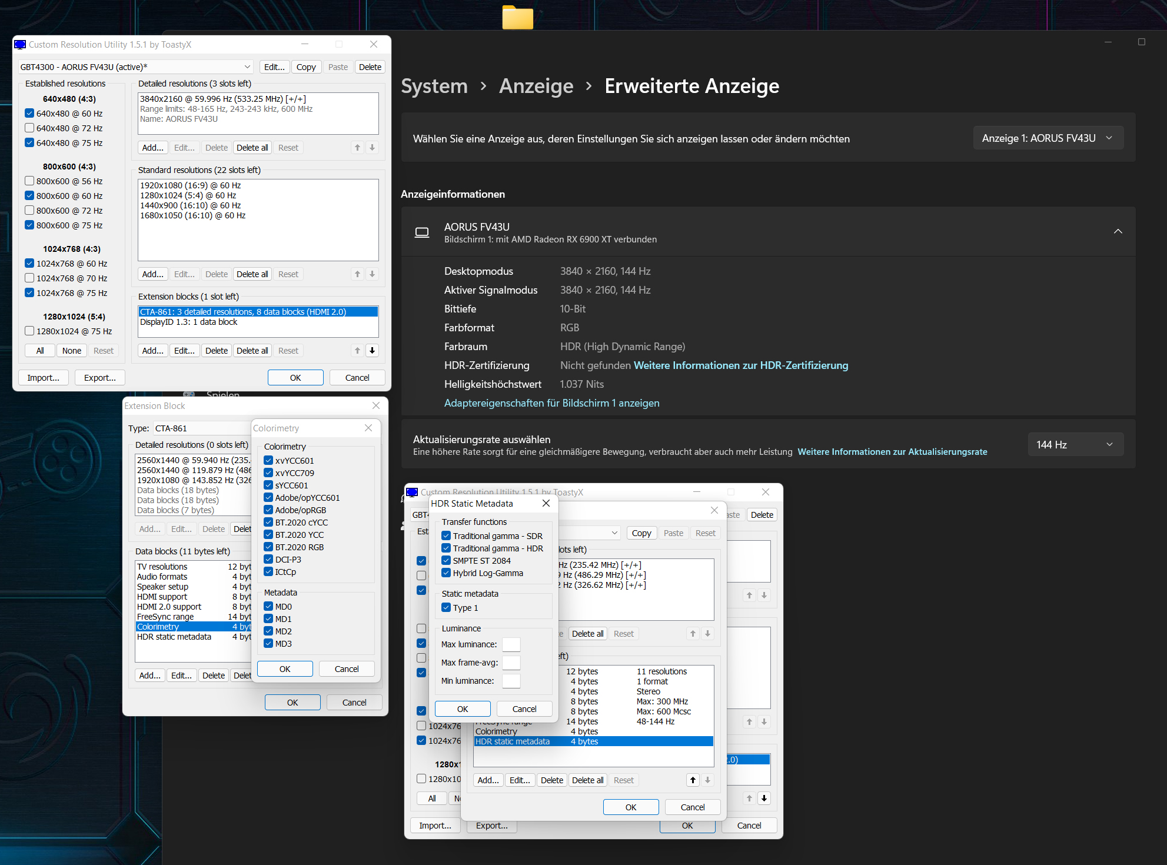This screenshot has width=1167, height=865.
Task: Open the desktop folder icon
Action: pos(517,16)
